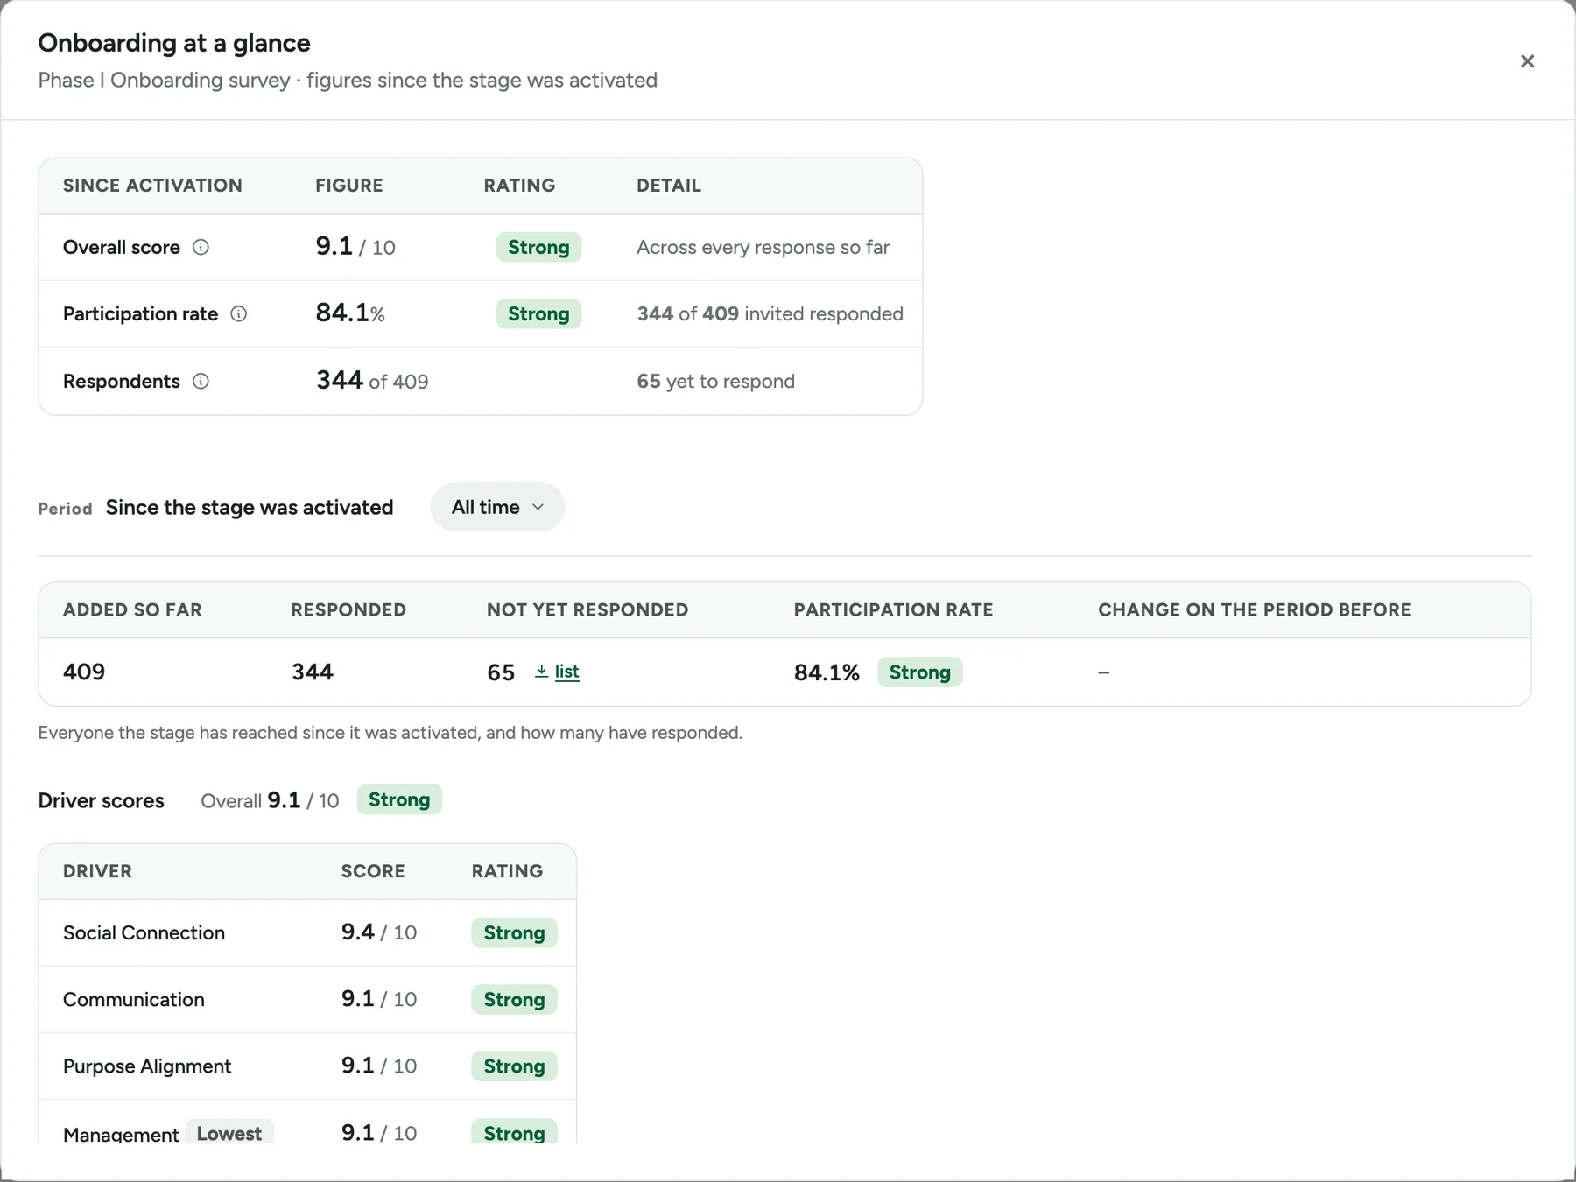Close the Onboarding at a glance dialog
Image resolution: width=1576 pixels, height=1182 pixels.
1527,61
